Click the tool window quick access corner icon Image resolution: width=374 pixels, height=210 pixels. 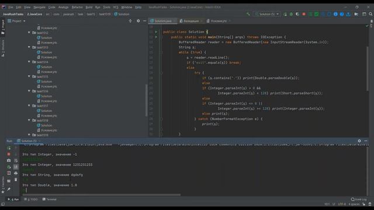coord(3,204)
